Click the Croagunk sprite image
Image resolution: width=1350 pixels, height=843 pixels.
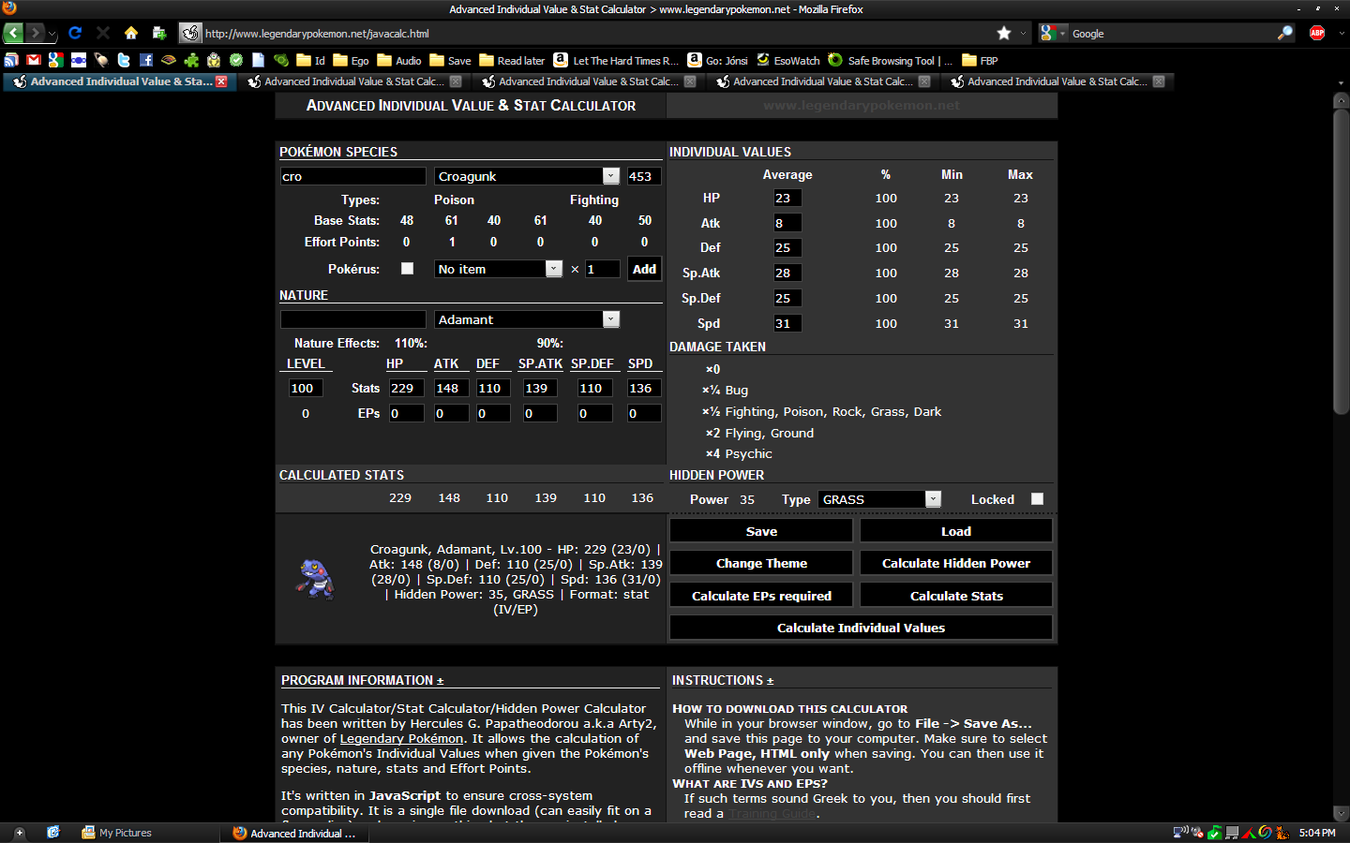click(x=315, y=579)
